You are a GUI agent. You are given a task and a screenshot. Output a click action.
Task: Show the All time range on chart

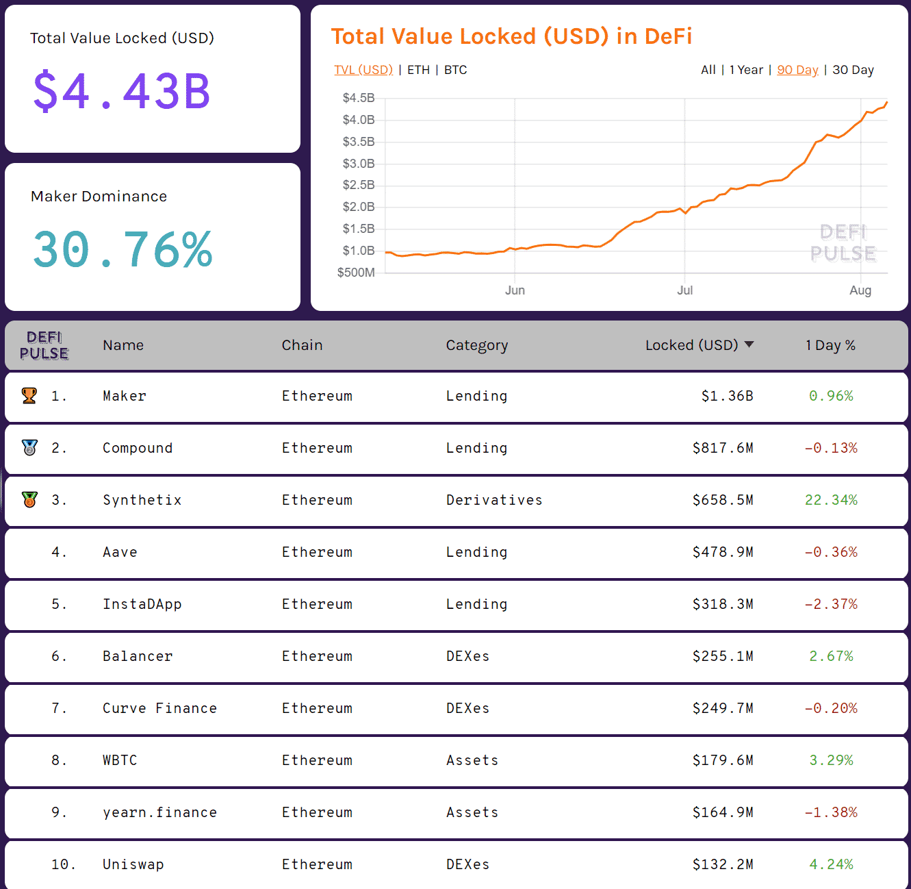708,70
